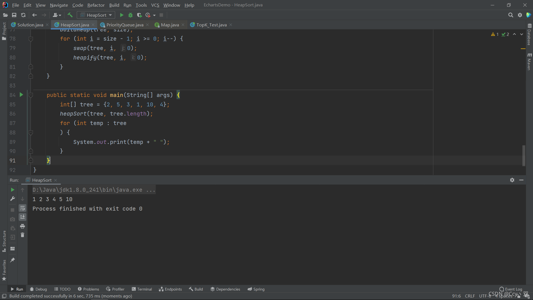
Task: Click the Build project hammer icon
Action: point(70,15)
